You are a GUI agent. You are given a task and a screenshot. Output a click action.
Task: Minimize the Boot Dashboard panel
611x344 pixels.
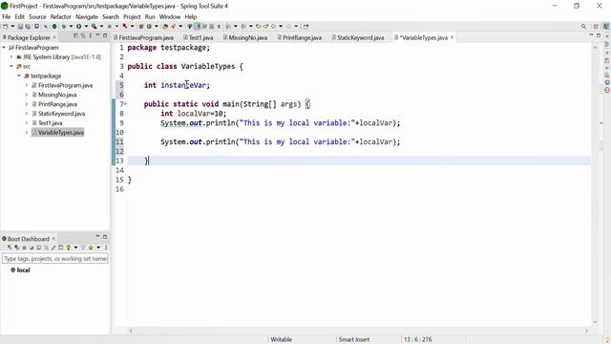coord(97,237)
